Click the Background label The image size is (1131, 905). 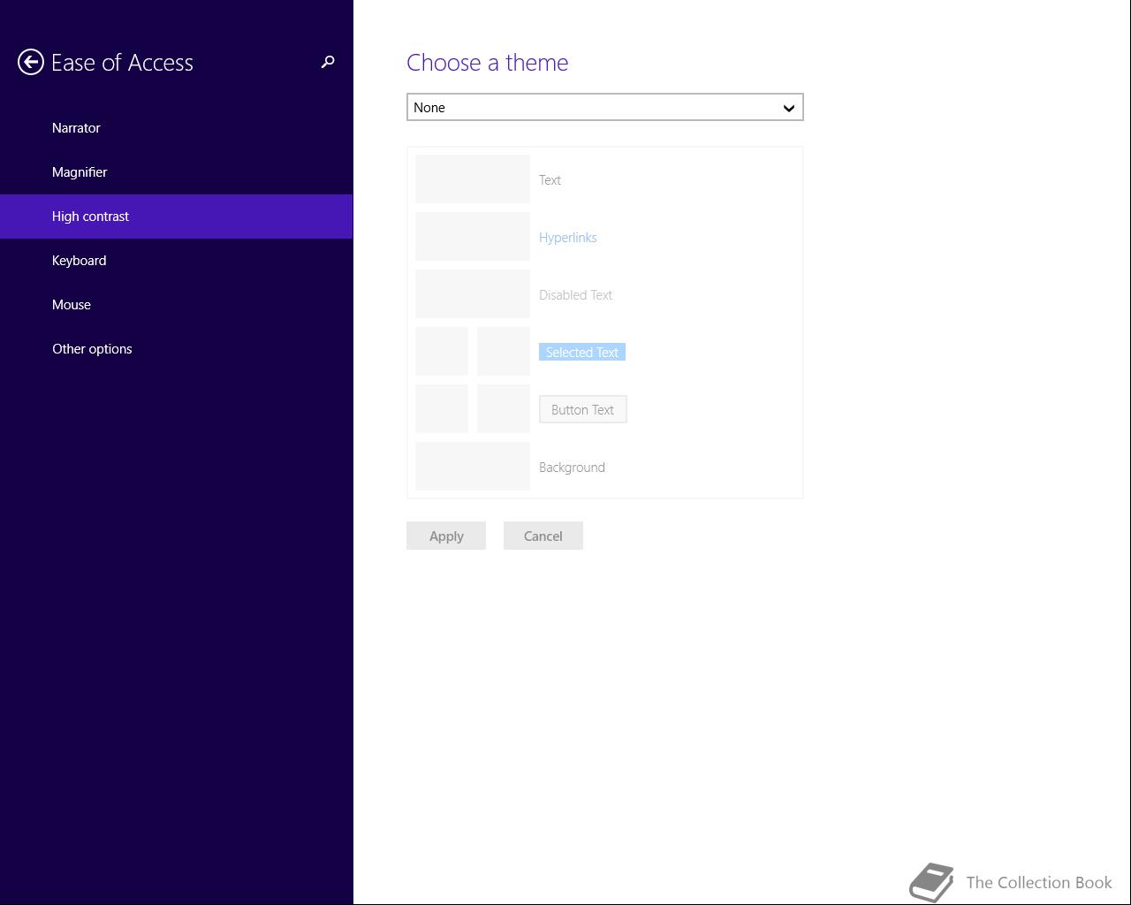click(x=573, y=467)
